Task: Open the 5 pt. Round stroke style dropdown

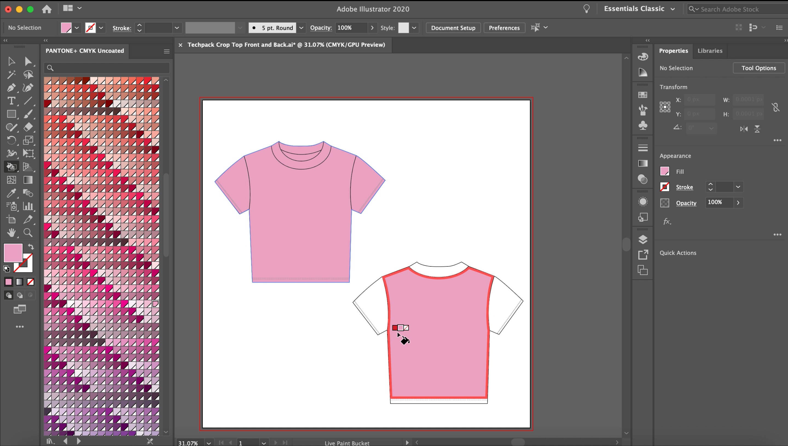Action: tap(301, 28)
